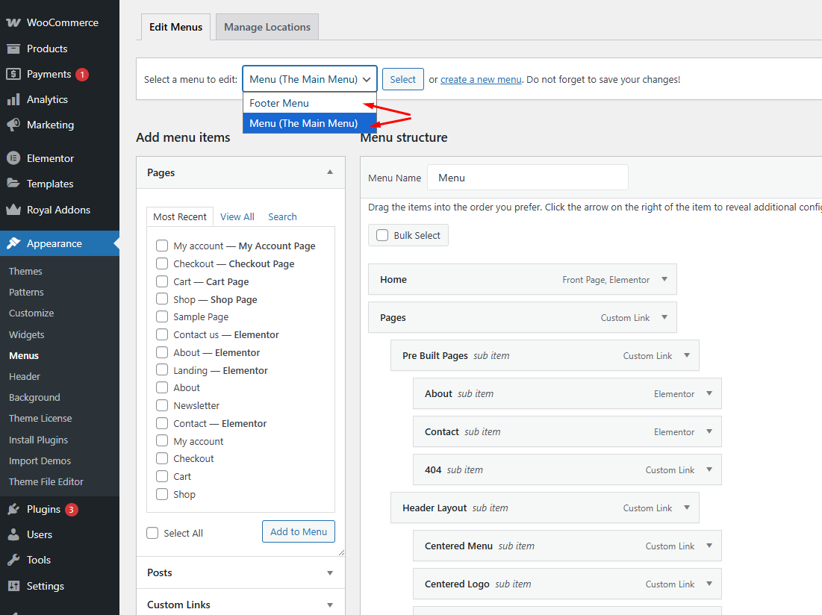Open the Select a menu to edit dropdown
The width and height of the screenshot is (822, 615).
tap(309, 79)
